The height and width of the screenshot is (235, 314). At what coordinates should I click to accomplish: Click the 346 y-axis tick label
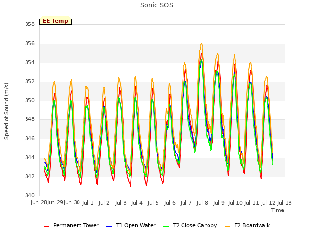(x=30, y=138)
